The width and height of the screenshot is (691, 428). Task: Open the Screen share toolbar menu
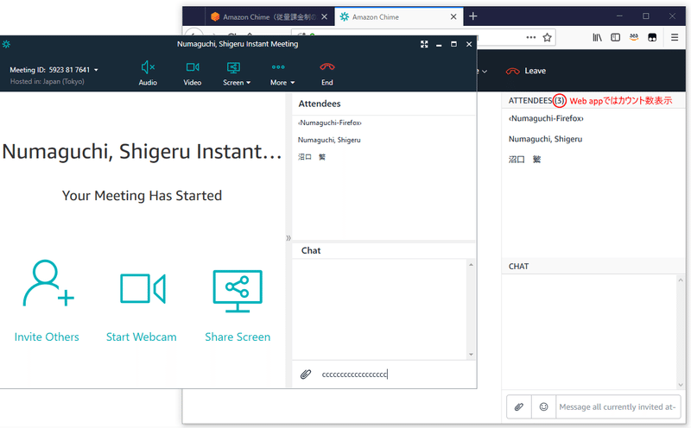point(236,73)
